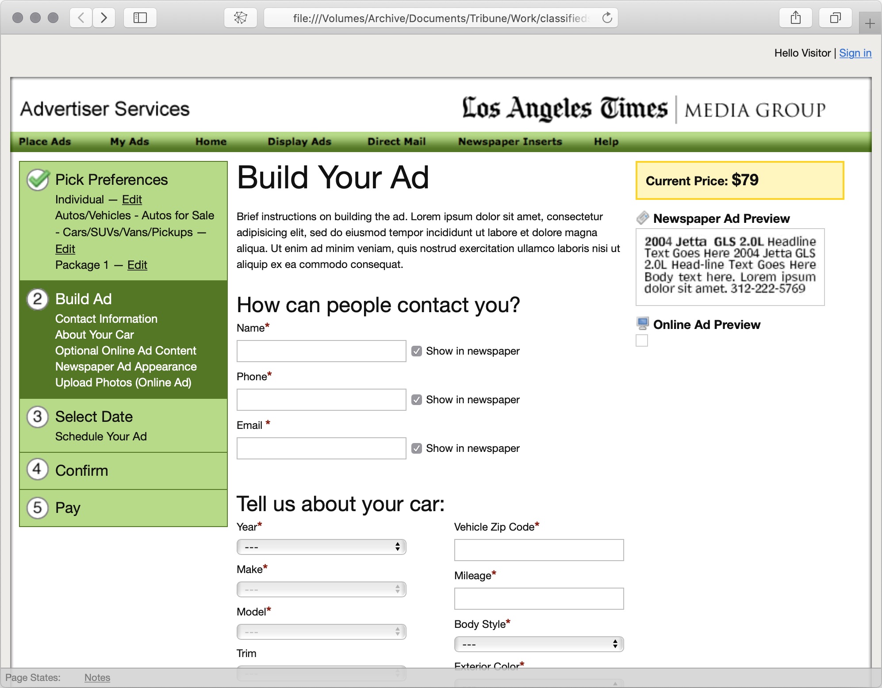The image size is (882, 688).
Task: Open the Help menu item
Action: (x=606, y=141)
